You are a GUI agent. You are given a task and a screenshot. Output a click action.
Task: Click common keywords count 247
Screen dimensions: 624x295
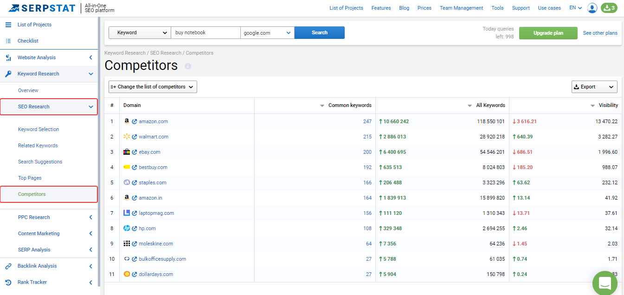point(367,121)
